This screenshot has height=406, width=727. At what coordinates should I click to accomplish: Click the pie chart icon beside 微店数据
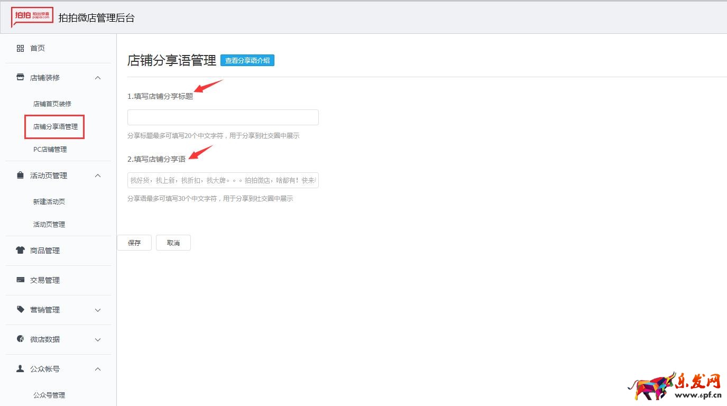coord(20,339)
